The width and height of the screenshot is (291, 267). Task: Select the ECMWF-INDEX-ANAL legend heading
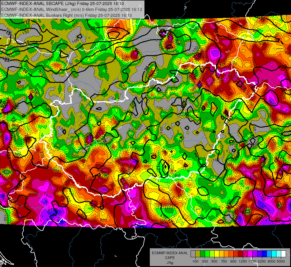[x=170, y=253]
